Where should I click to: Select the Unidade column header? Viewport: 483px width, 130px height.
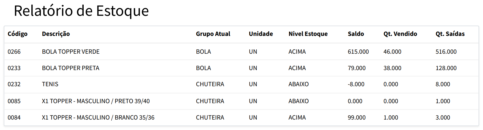pos(261,34)
